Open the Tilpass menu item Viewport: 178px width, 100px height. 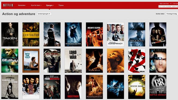click(x=61, y=5)
